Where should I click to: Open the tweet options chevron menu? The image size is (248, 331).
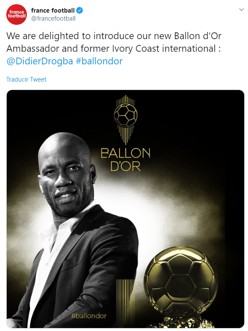tap(241, 10)
